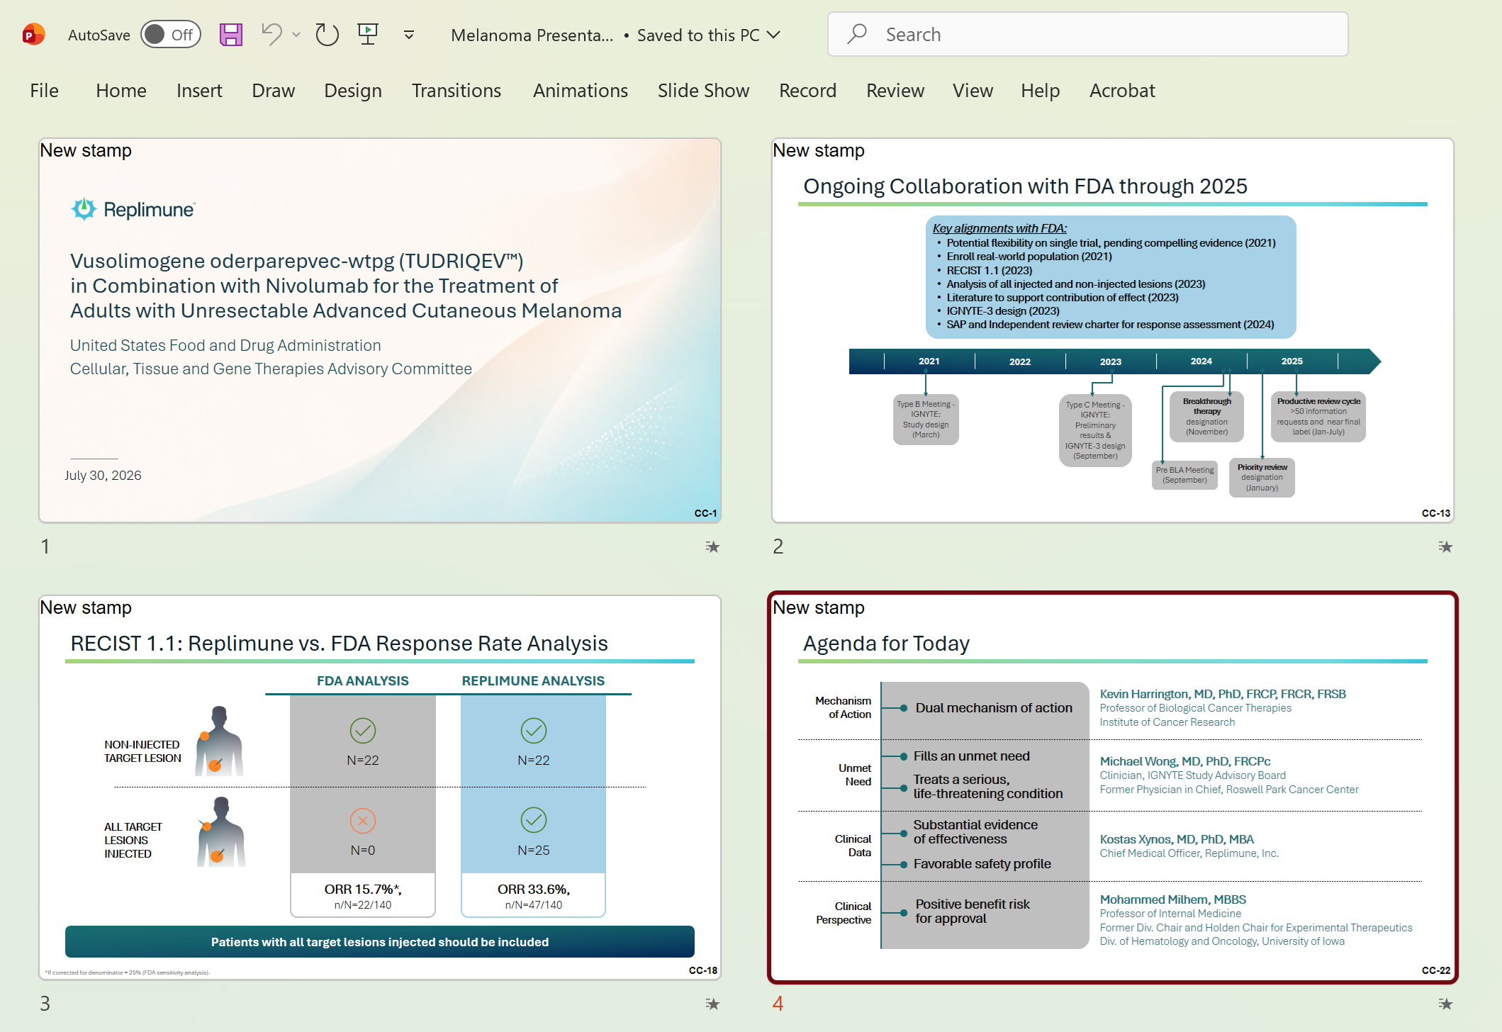Click the Redo/Repeat icon
This screenshot has height=1032, width=1502.
[x=327, y=34]
